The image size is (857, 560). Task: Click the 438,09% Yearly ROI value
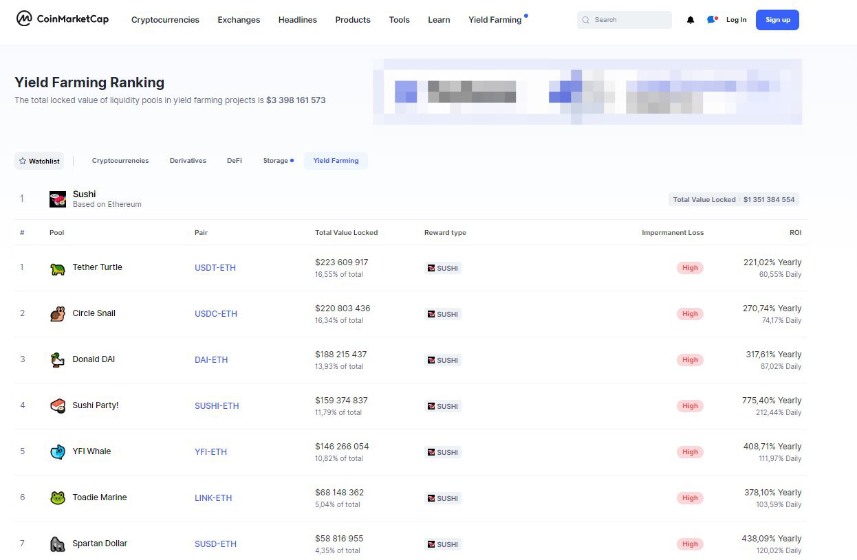772,539
